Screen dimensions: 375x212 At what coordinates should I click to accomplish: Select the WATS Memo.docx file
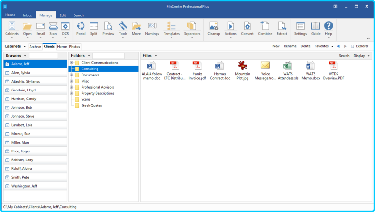point(311,70)
